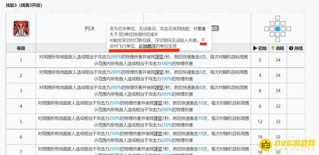This screenshot has width=319, height=155.
Task: Open the 近地悬浮 link in the tooltip
Action: tap(147, 46)
